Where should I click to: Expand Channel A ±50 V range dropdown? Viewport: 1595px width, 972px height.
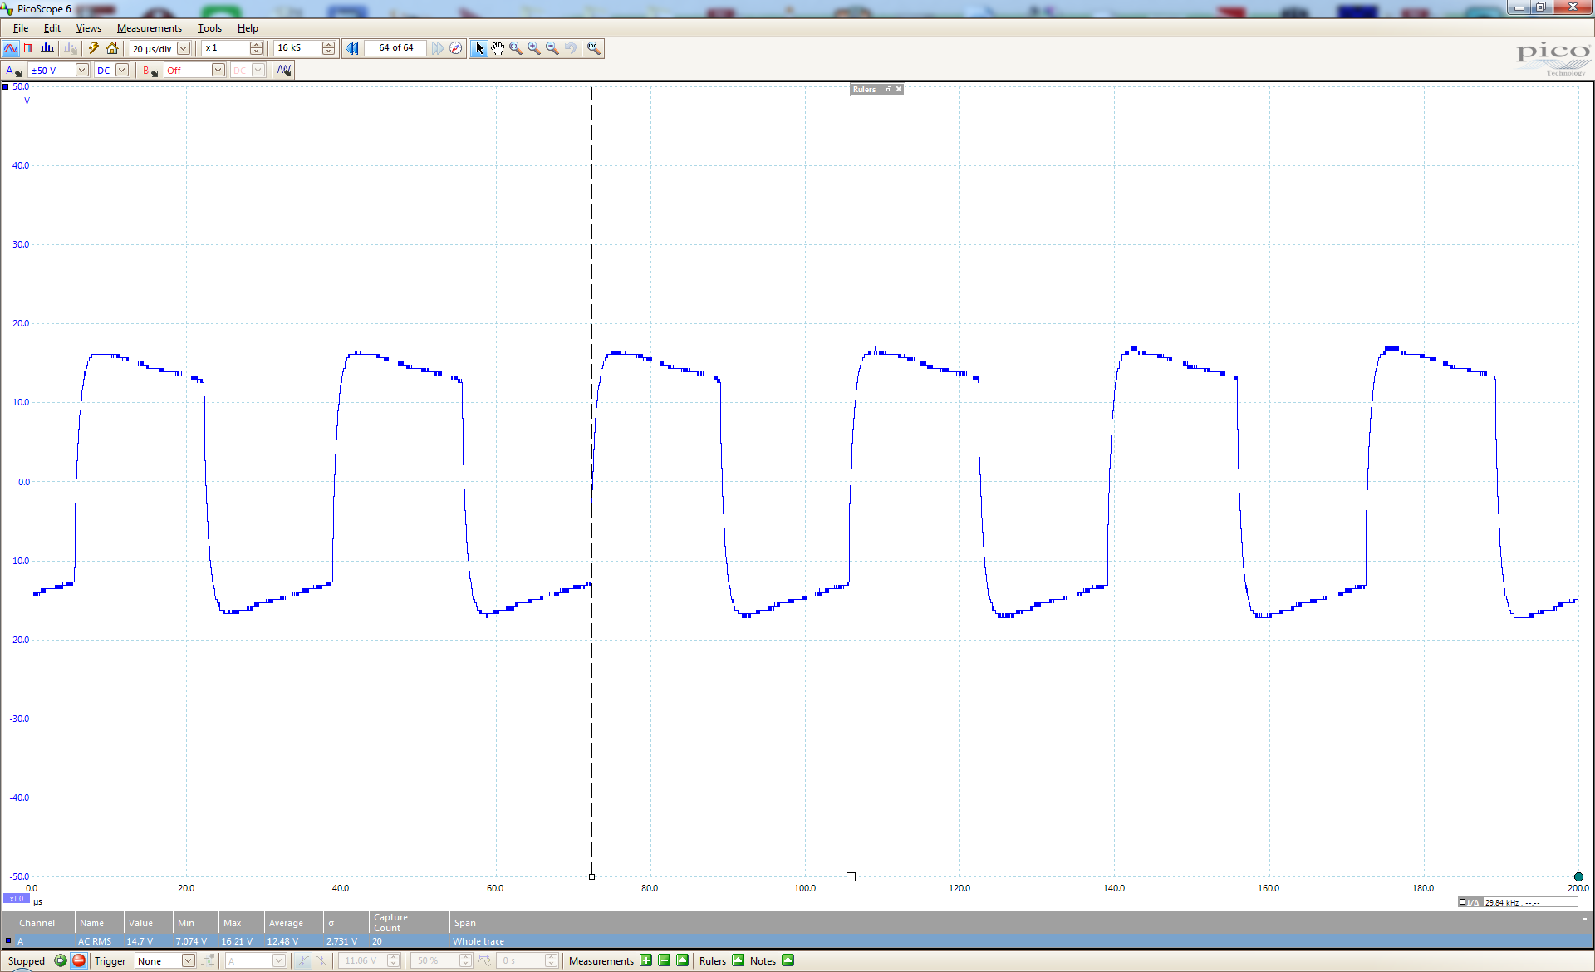click(82, 71)
